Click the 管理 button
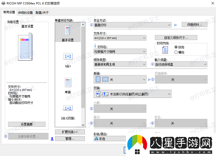 (70, 138)
